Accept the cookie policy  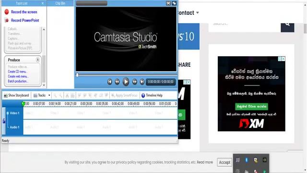click(224, 162)
